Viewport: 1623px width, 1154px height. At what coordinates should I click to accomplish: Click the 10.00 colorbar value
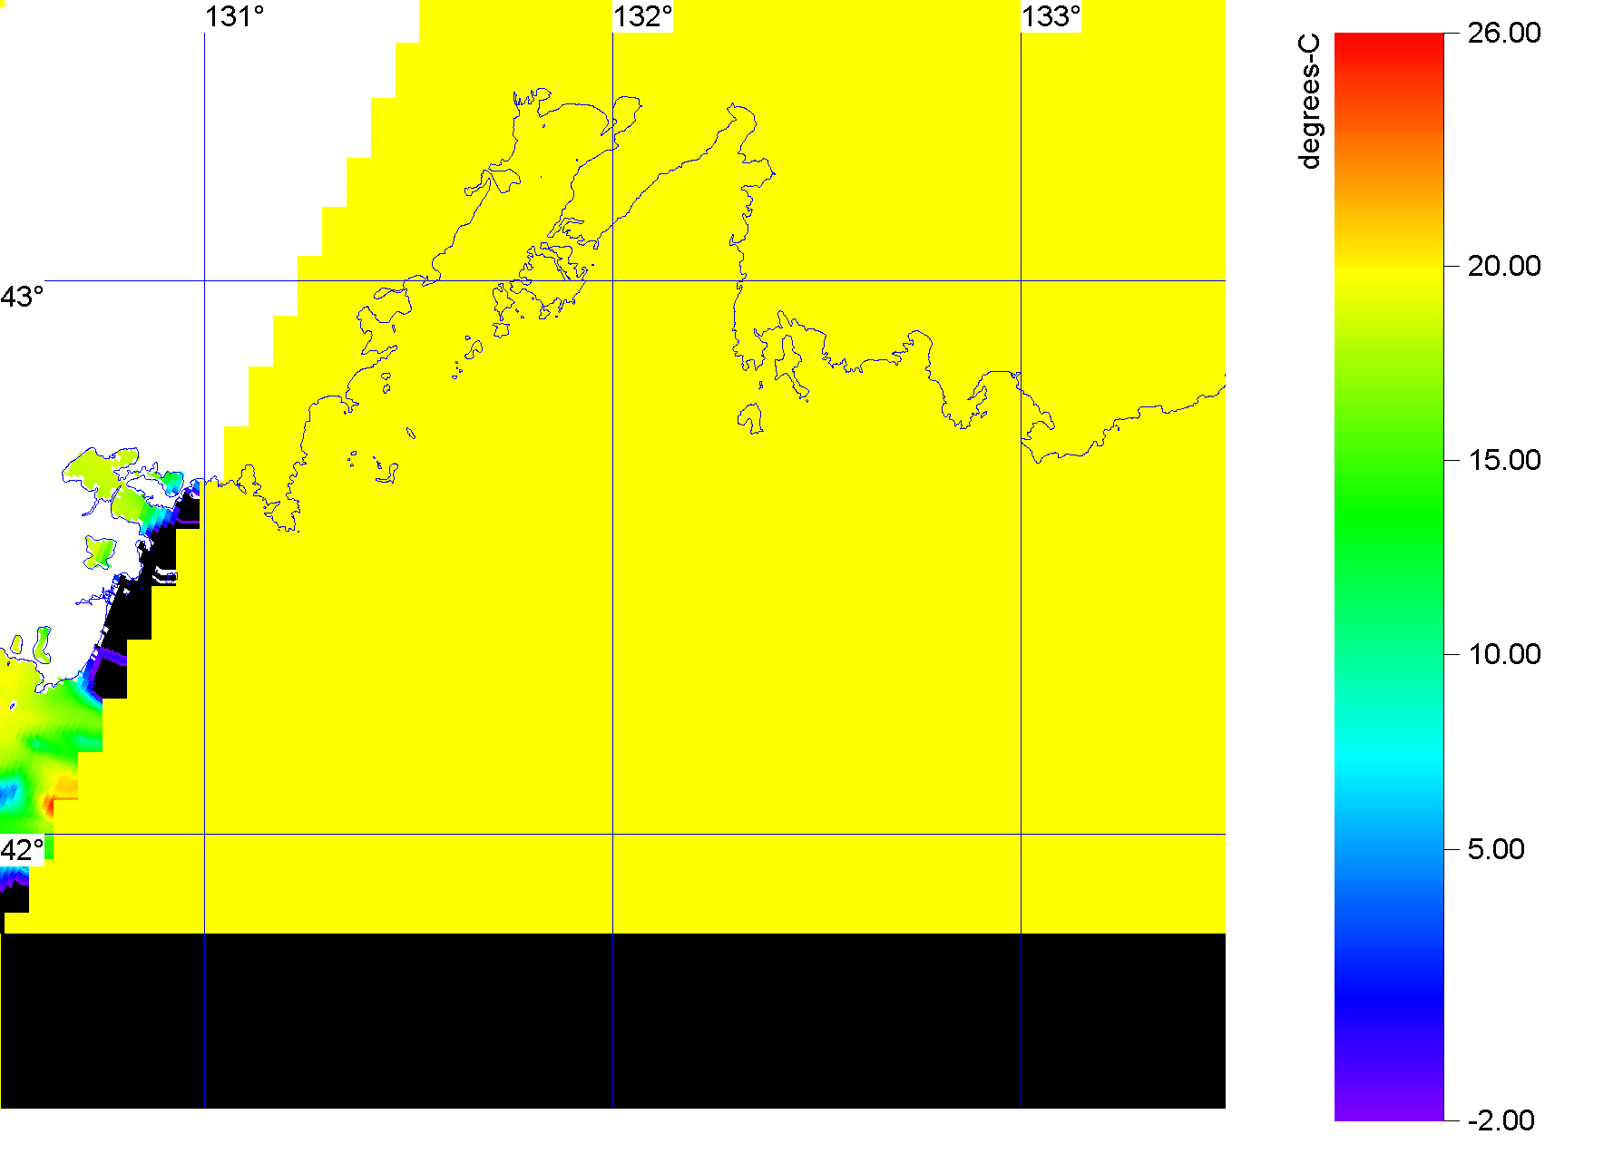coord(1503,654)
